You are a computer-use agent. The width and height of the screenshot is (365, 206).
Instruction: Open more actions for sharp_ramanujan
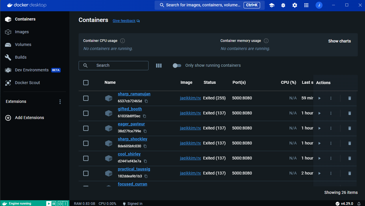(331, 98)
